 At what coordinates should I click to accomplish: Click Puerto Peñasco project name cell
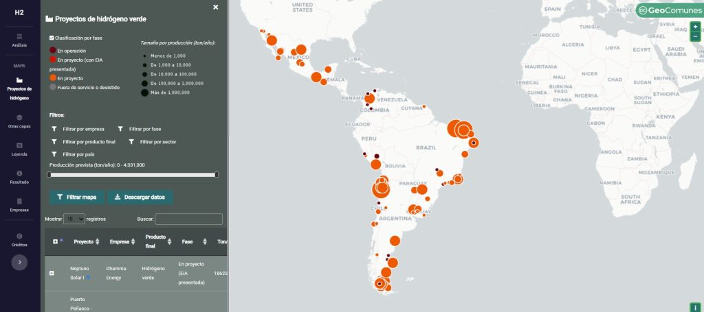pos(81,304)
